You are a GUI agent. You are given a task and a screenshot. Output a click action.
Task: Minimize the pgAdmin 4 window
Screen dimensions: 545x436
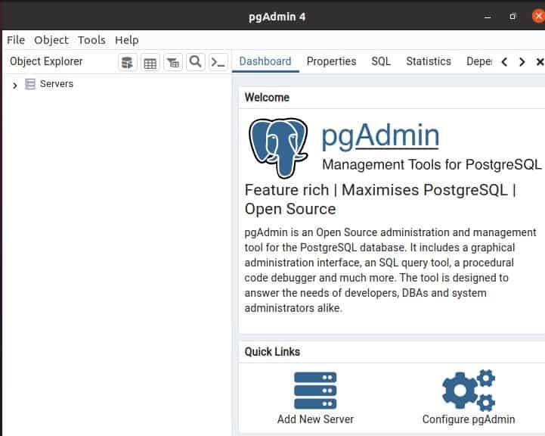click(488, 17)
